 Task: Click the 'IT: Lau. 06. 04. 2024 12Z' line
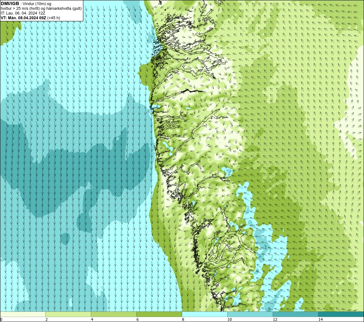23,13
